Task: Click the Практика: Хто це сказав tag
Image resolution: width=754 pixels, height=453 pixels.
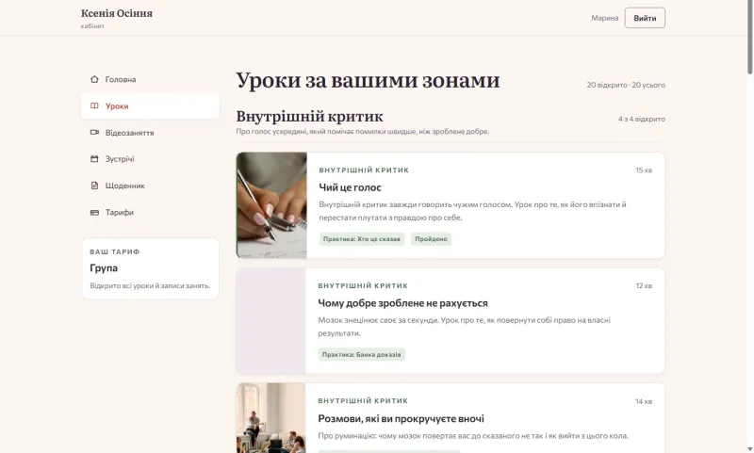Action: click(362, 239)
